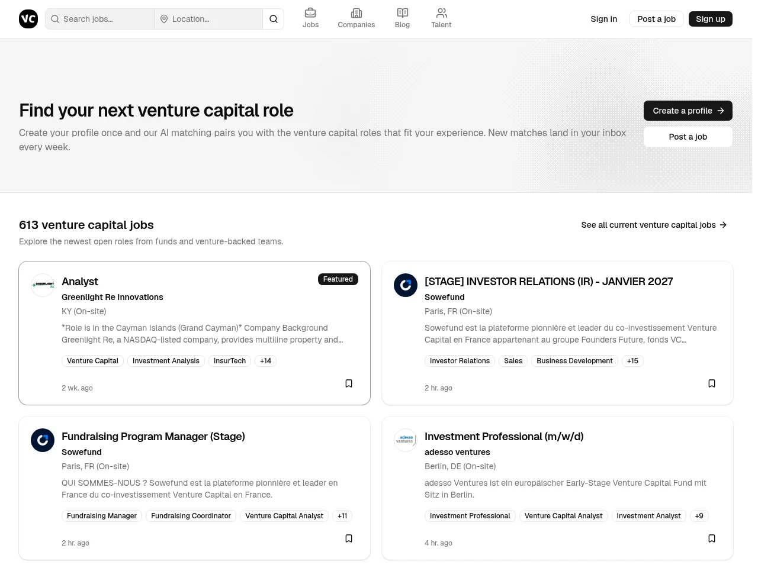Click 'Berlin, DE (On-site)' location text
The height and width of the screenshot is (568, 758).
point(460,466)
